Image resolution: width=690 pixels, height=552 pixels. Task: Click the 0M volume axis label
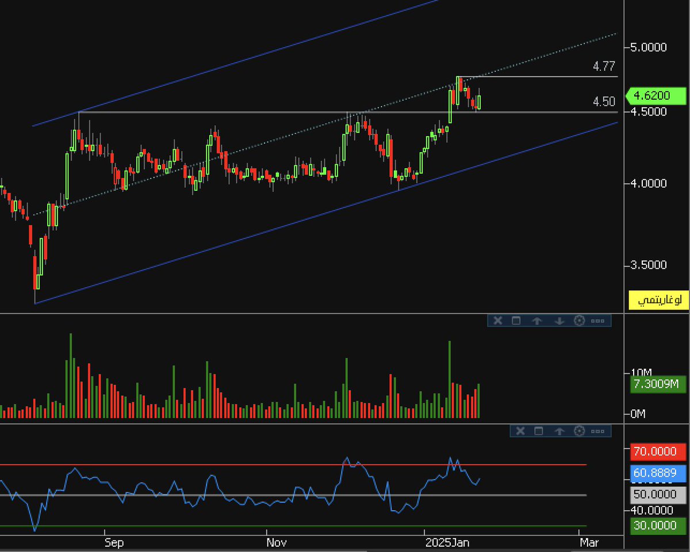(638, 414)
